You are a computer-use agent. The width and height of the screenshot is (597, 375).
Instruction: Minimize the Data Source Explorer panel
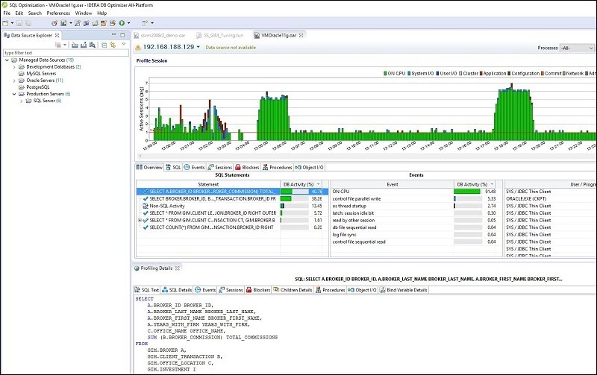113,34
